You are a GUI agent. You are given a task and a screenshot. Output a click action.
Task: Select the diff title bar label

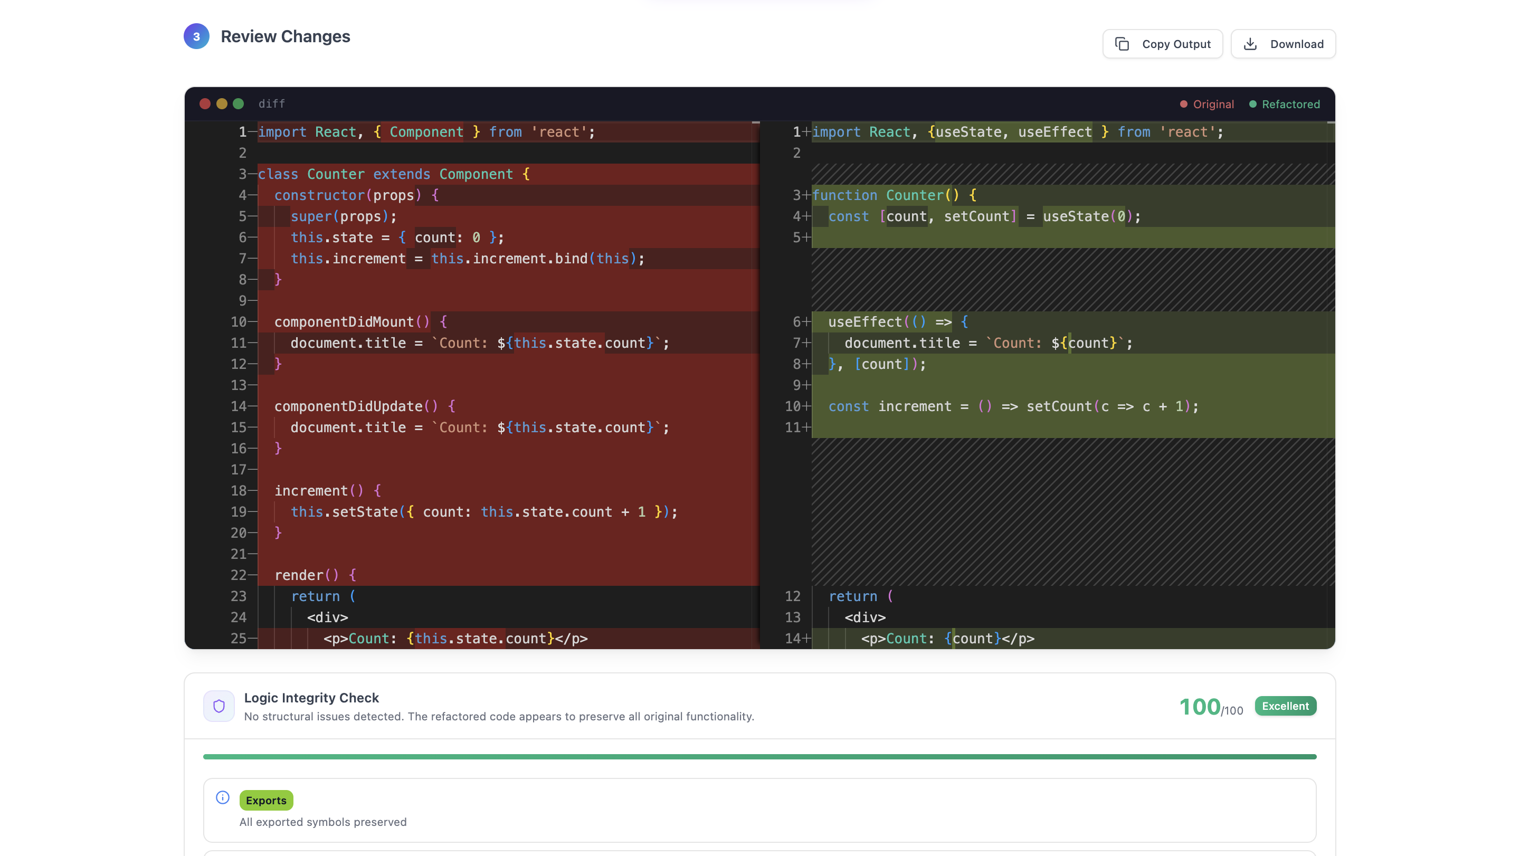tap(271, 104)
